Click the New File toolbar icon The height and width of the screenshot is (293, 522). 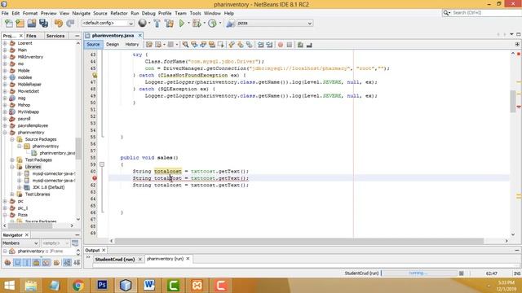click(9, 23)
